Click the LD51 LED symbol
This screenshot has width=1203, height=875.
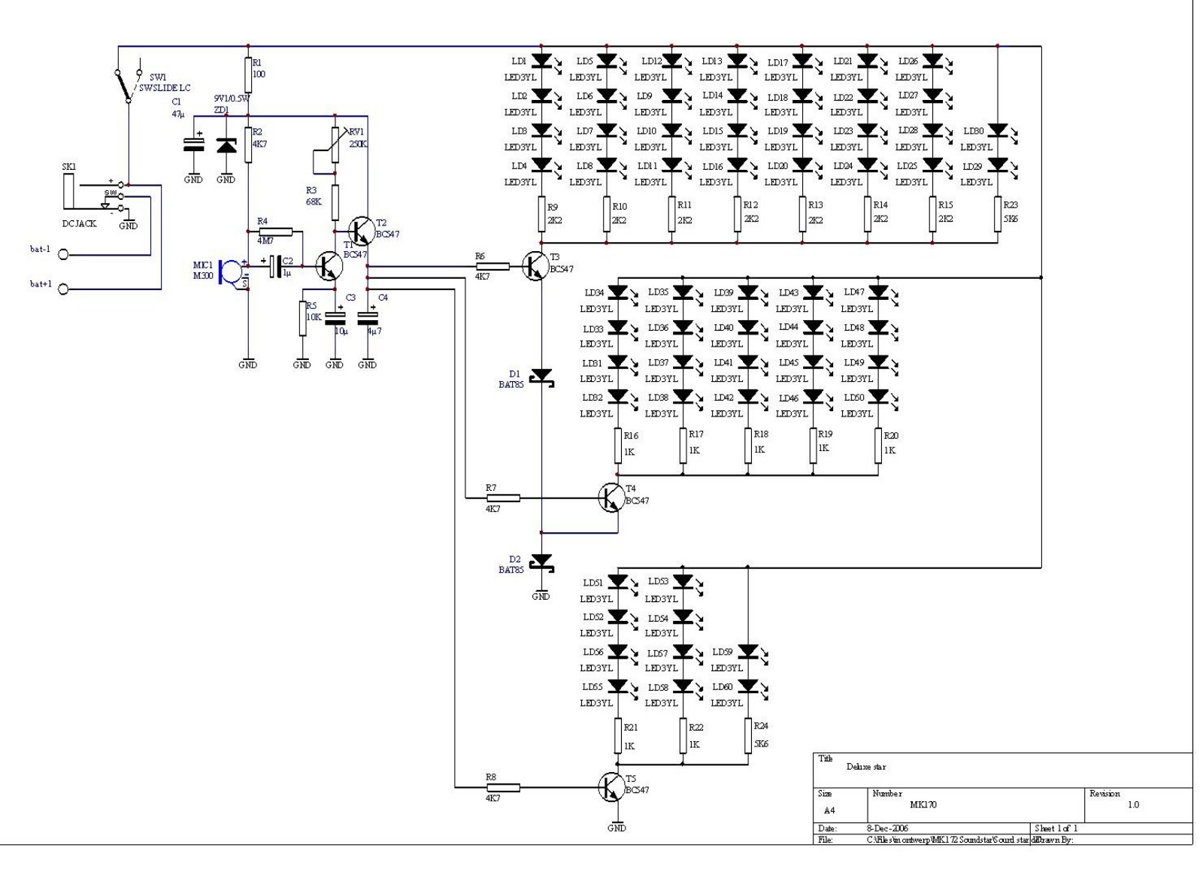coord(622,583)
